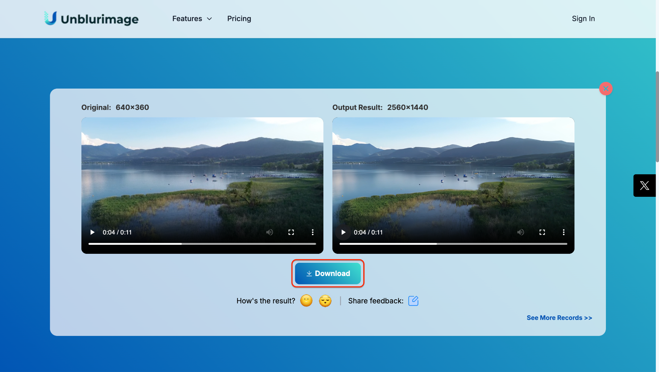Enter fullscreen on the output result video
659x372 pixels.
click(542, 232)
